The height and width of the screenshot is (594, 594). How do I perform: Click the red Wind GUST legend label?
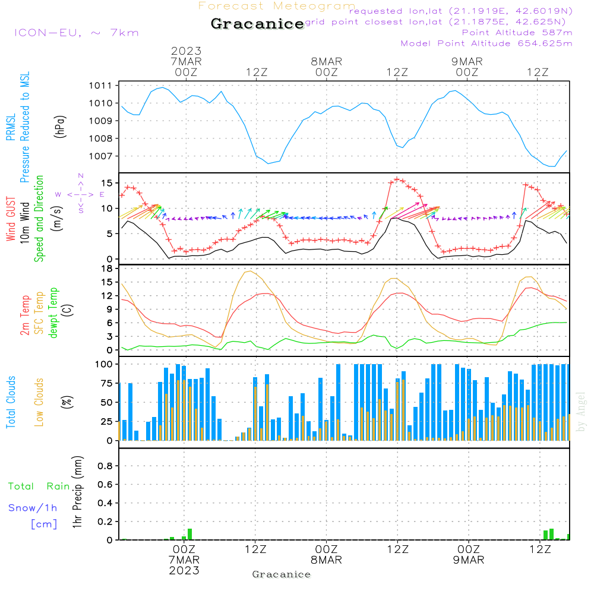coord(11,219)
